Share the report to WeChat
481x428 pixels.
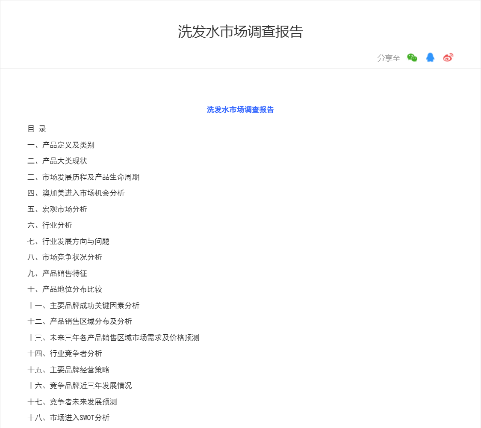pyautogui.click(x=412, y=58)
